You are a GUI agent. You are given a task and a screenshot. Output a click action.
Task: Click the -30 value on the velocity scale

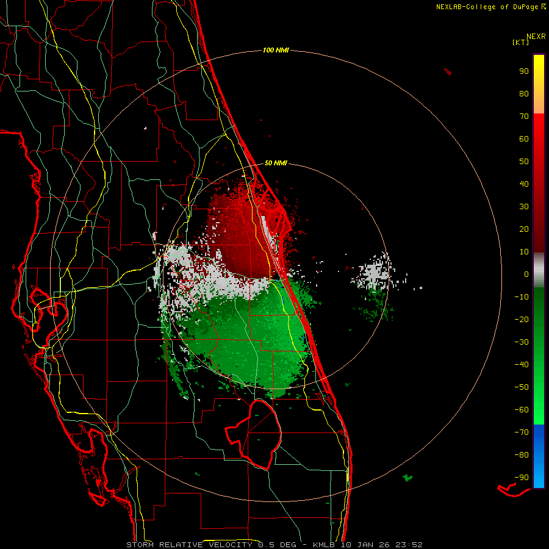click(522, 342)
